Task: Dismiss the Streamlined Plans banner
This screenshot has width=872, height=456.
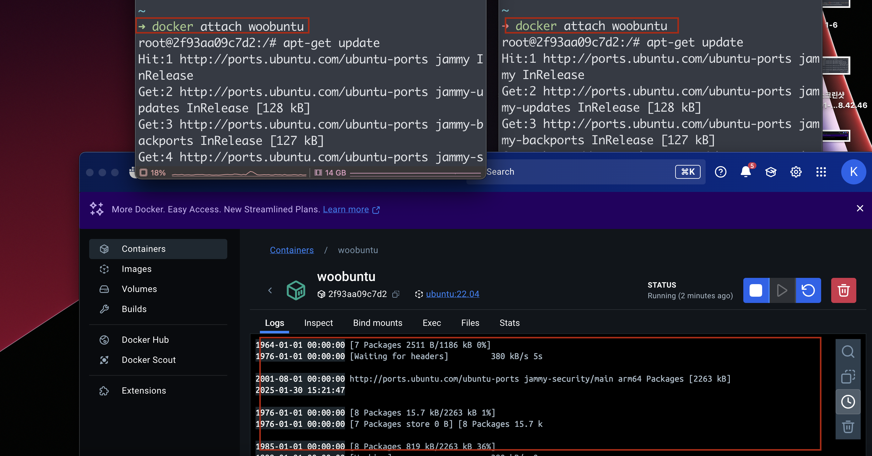Action: (x=860, y=208)
